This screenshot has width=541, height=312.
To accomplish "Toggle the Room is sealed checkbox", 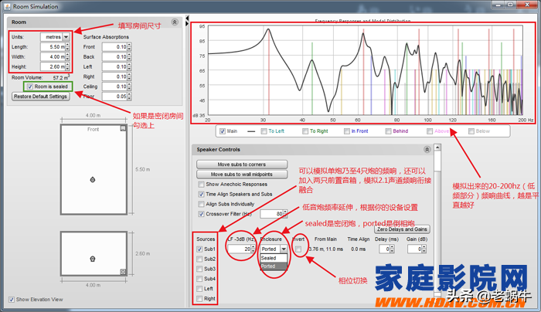I will point(30,86).
